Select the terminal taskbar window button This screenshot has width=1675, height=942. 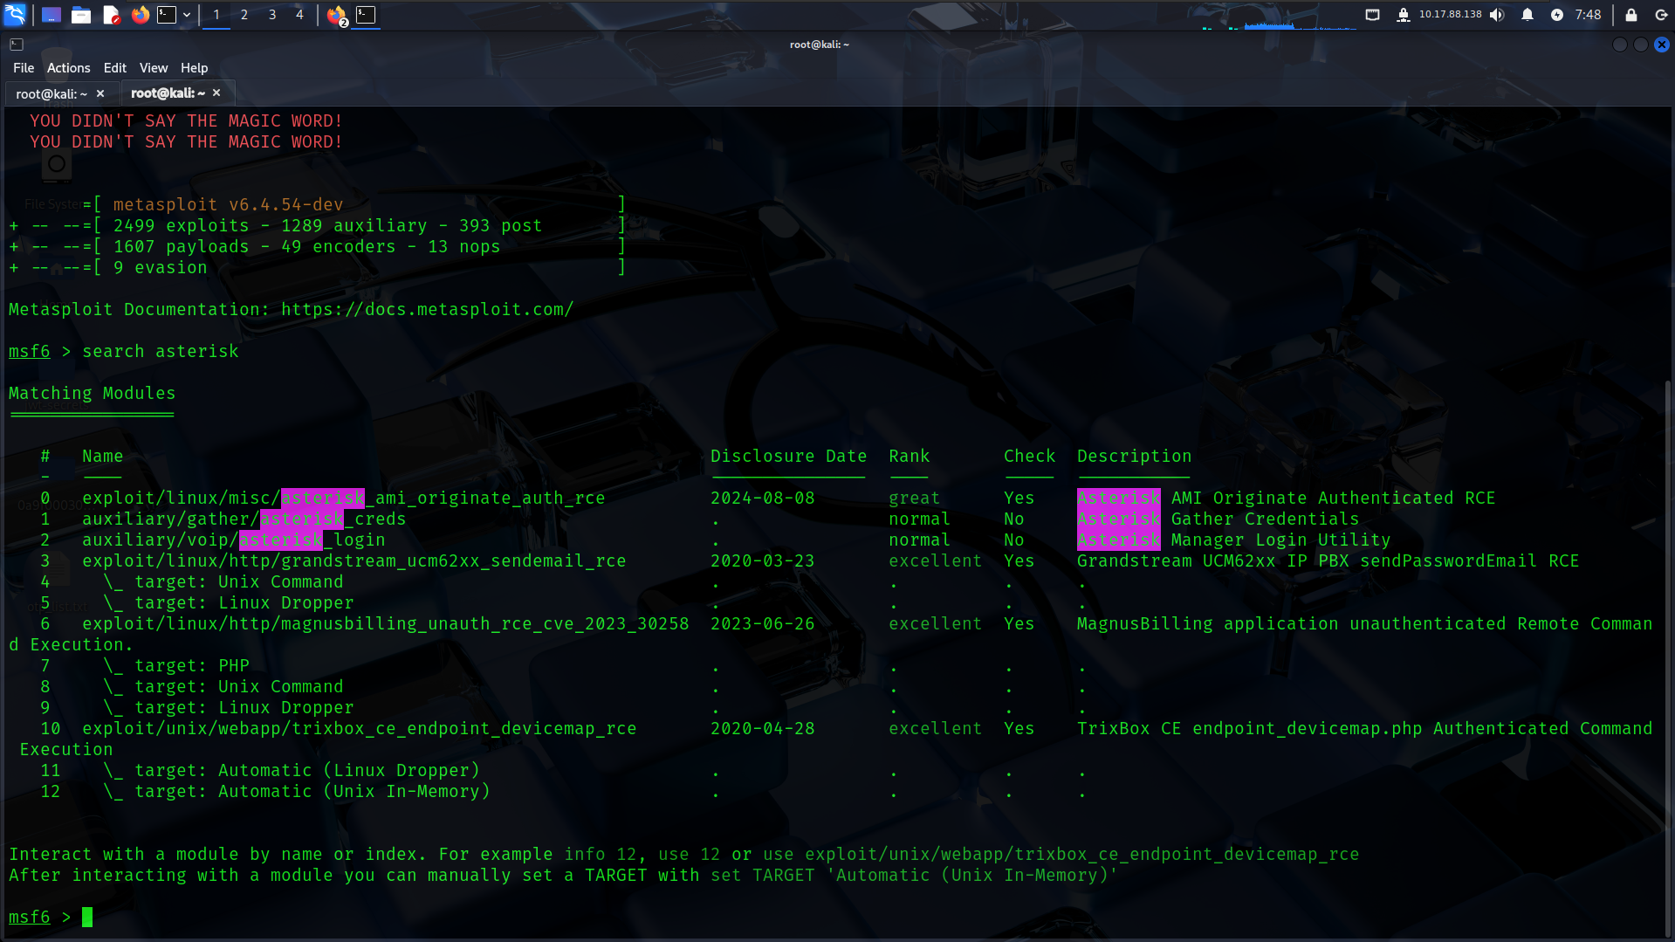(367, 15)
